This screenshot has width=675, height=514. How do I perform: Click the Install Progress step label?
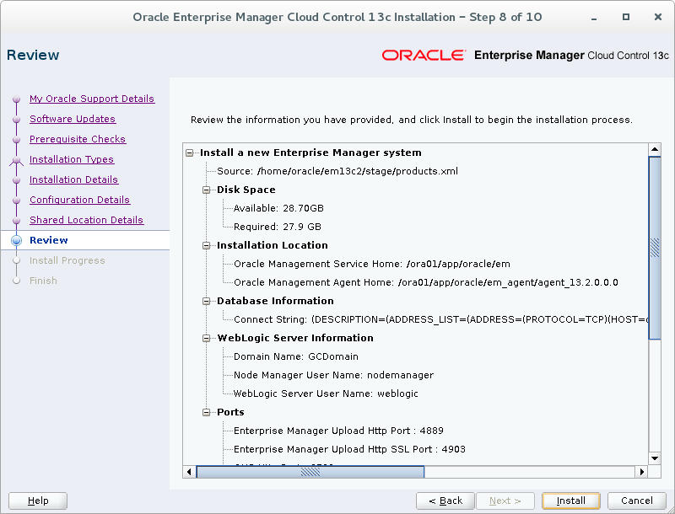tap(67, 260)
